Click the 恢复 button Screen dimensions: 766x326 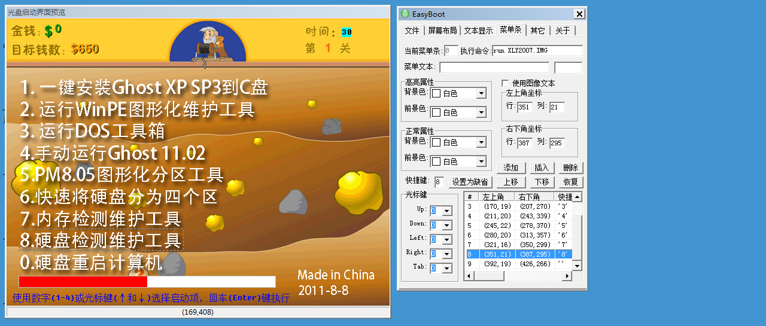coord(570,182)
